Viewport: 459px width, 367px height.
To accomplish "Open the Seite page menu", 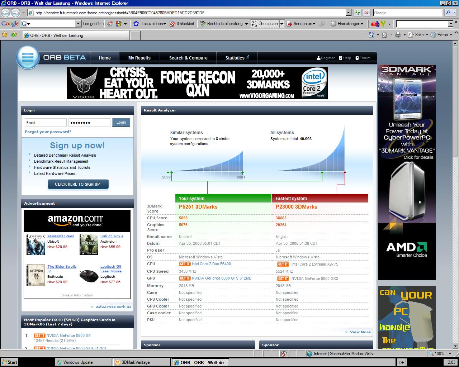I will coord(419,35).
